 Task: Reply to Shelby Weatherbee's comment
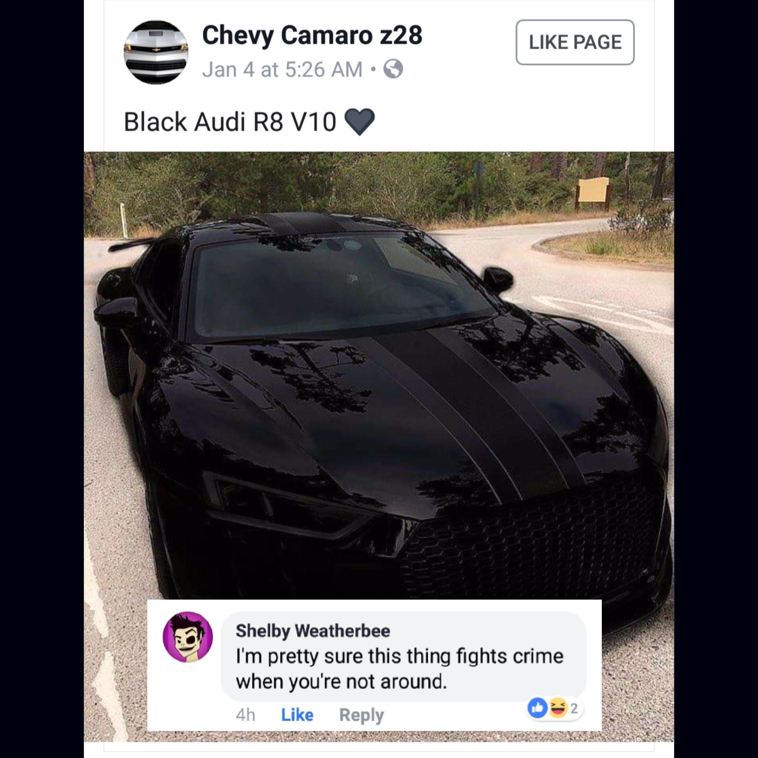361,715
